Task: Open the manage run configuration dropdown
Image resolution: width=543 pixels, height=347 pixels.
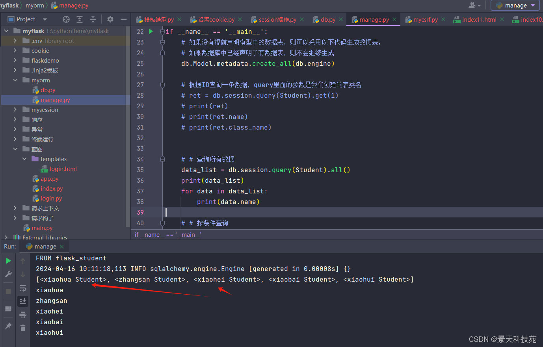Action: [x=515, y=6]
